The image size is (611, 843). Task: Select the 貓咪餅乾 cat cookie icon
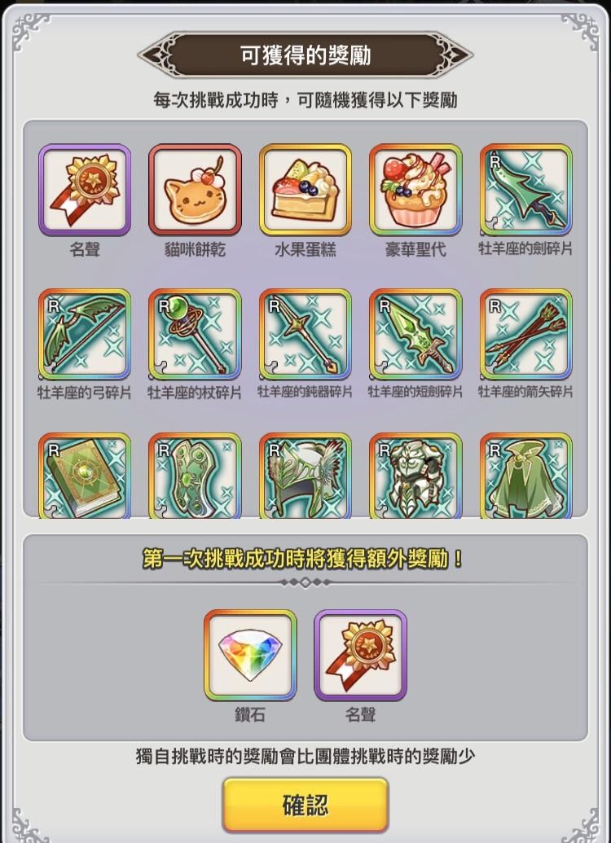coord(195,190)
